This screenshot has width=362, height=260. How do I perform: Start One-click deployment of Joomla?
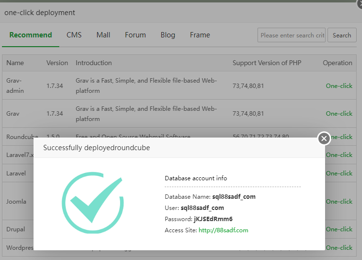340,201
